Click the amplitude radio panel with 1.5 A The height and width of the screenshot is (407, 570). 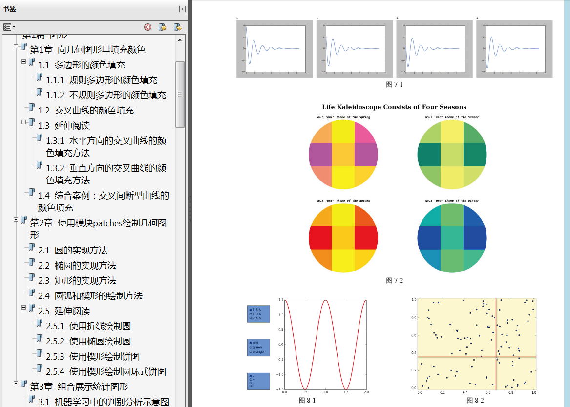(x=258, y=314)
